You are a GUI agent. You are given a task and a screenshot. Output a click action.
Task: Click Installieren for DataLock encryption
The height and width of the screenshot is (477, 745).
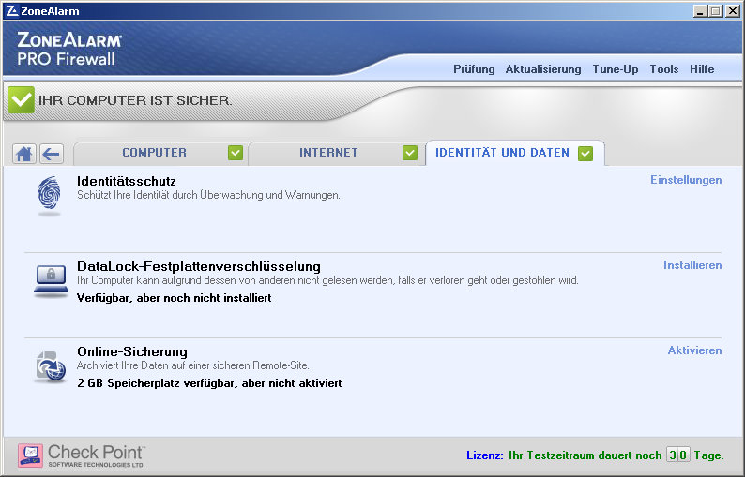point(692,265)
